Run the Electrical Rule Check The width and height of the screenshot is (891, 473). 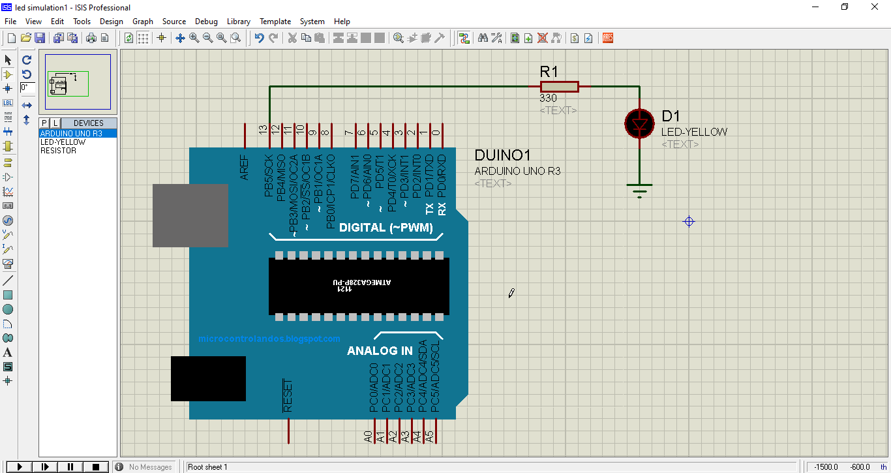pos(588,37)
